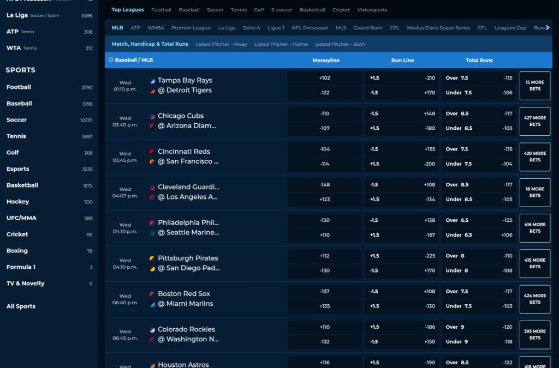The image size is (559, 368).
Task: Go to Esports sports category
Action: (49, 169)
